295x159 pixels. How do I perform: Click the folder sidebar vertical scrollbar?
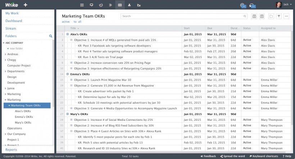[x=54, y=74]
